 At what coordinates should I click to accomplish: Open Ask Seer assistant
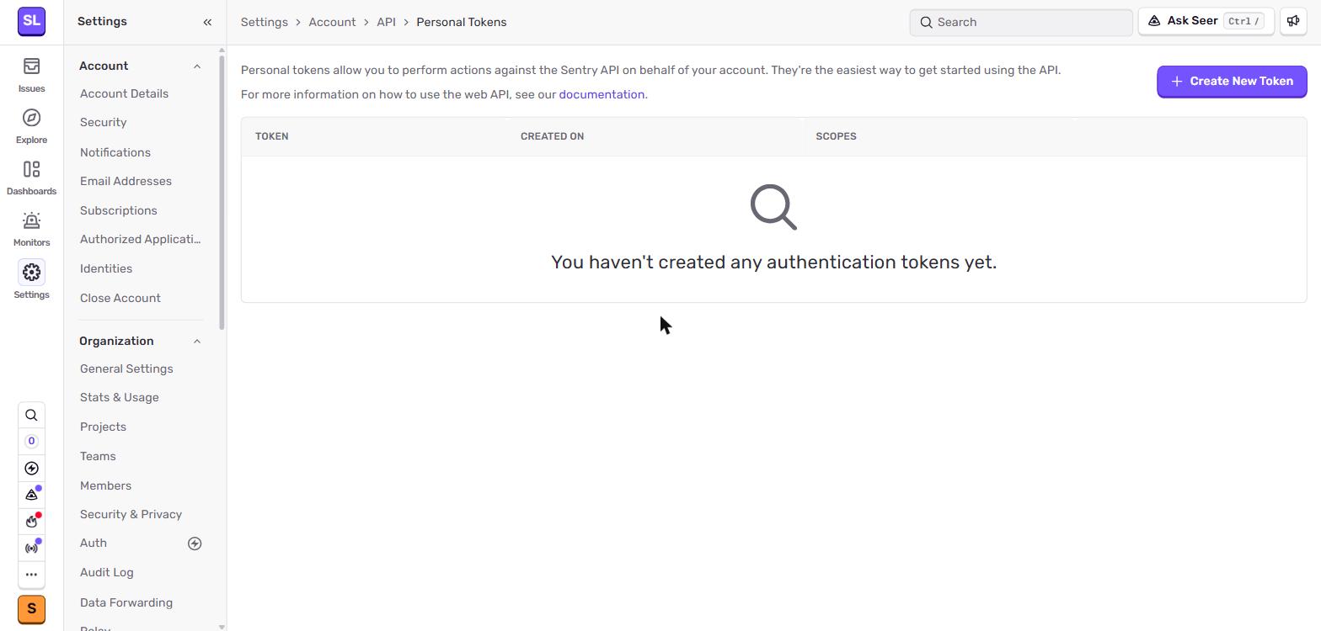(x=1206, y=22)
